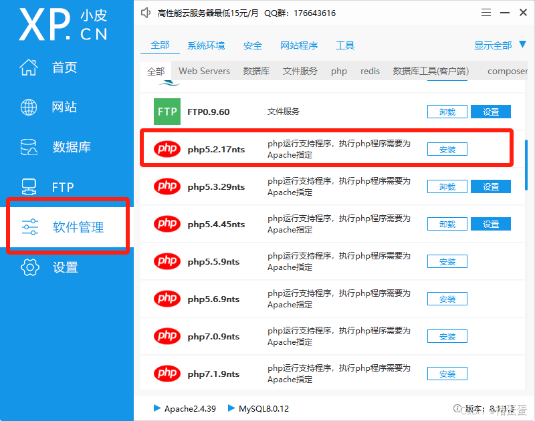The width and height of the screenshot is (535, 421).
Task: Switch to the 安全 tab
Action: point(253,45)
